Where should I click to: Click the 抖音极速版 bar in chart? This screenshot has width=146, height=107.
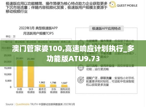tap(20, 73)
